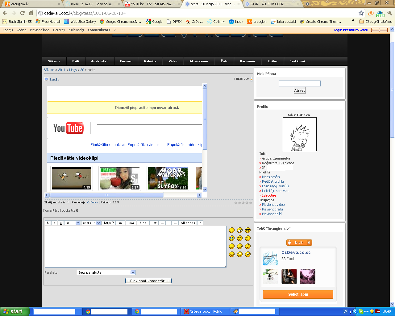Viewport: 395px width, 316px height.
Task: Click the YouTube logo in embedded frame
Action: [x=68, y=128]
